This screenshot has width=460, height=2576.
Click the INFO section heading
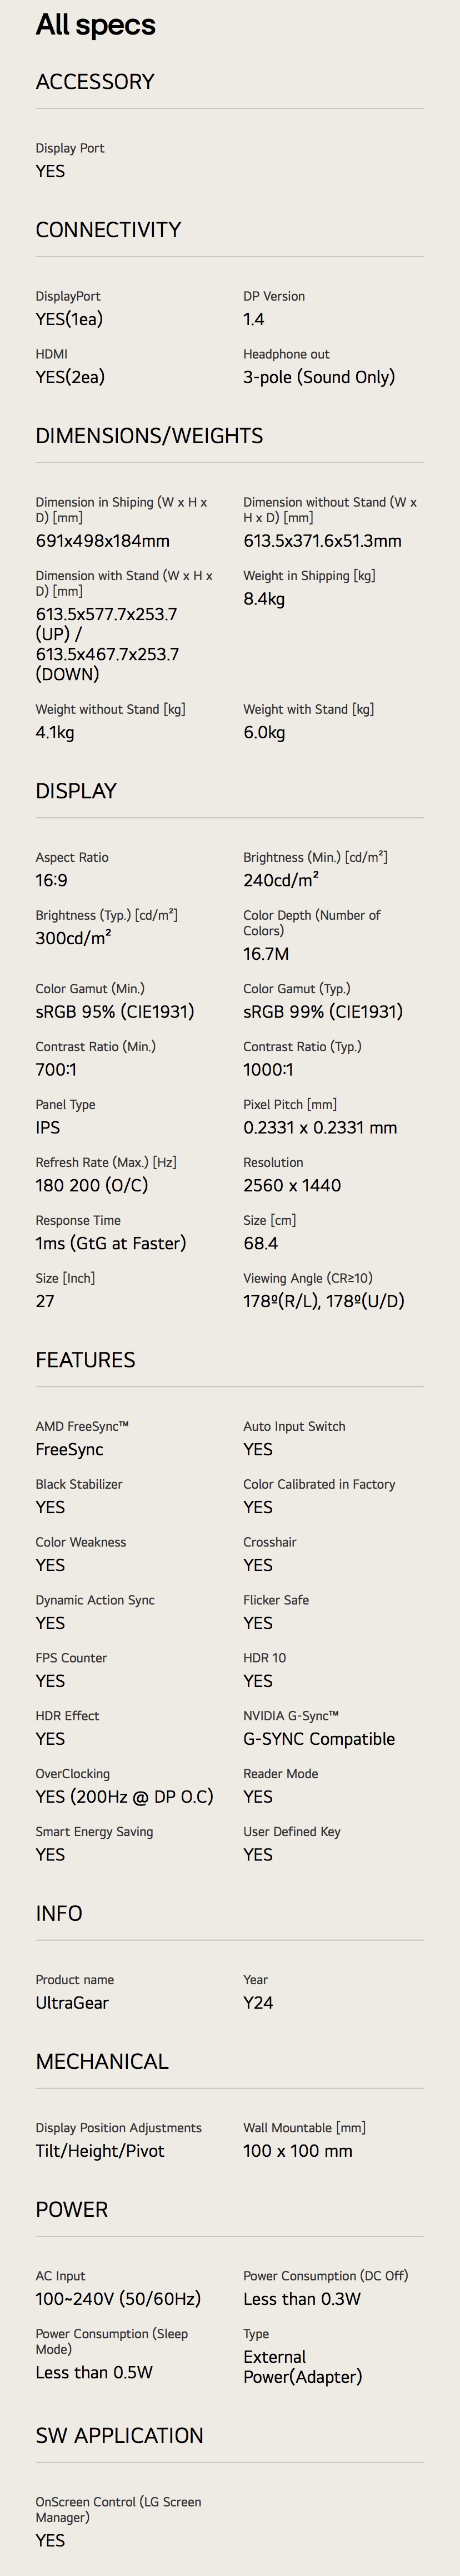point(59,1913)
